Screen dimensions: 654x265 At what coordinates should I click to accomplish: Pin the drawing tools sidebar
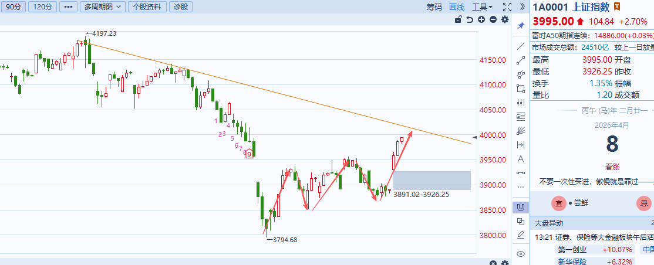(520, 26)
